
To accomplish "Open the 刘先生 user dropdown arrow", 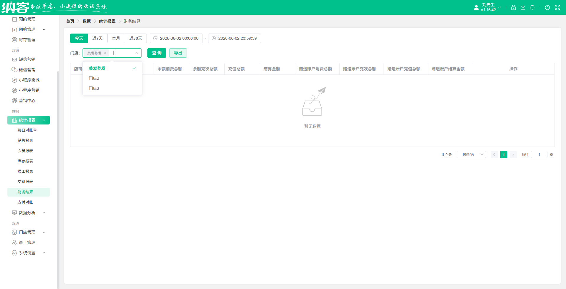I will click(x=499, y=7).
